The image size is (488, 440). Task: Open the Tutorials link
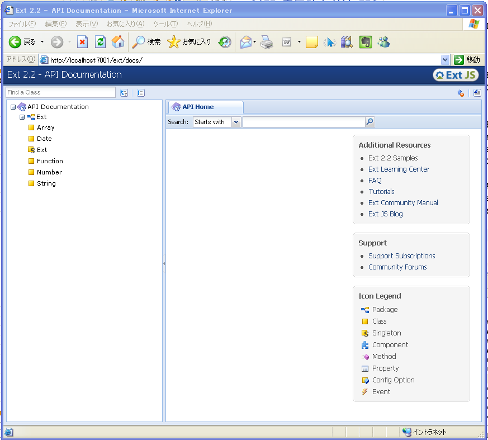tap(381, 192)
